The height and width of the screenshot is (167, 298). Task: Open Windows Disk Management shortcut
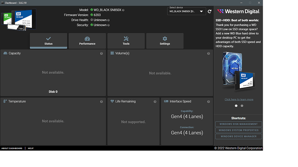(x=238, y=124)
